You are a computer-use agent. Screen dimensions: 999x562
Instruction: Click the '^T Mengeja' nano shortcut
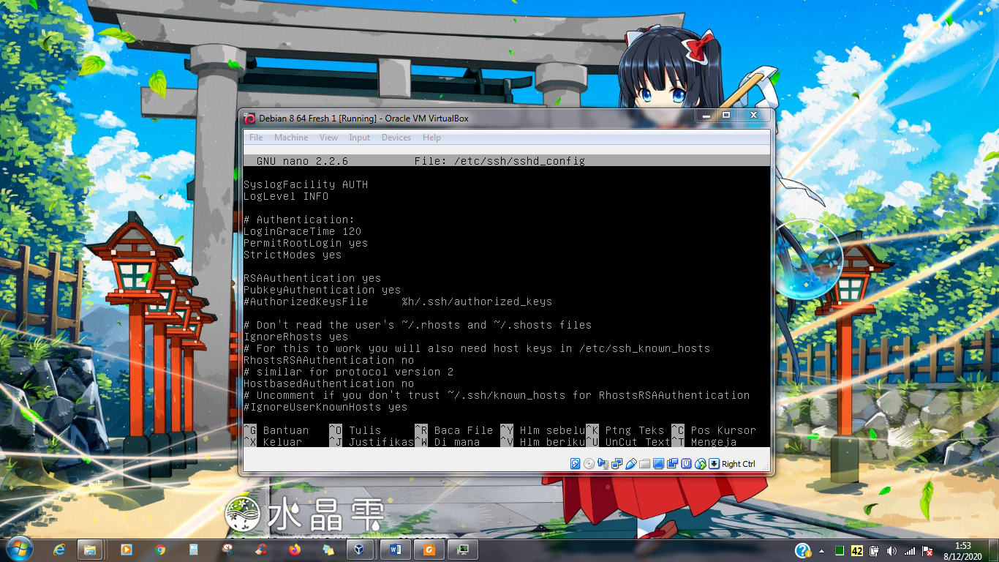[704, 442]
